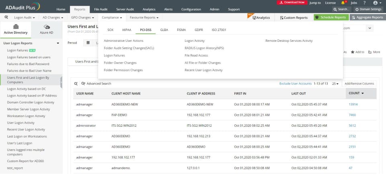The height and width of the screenshot is (175, 386).
Task: Click the table search magnifier icon
Action: (76, 84)
